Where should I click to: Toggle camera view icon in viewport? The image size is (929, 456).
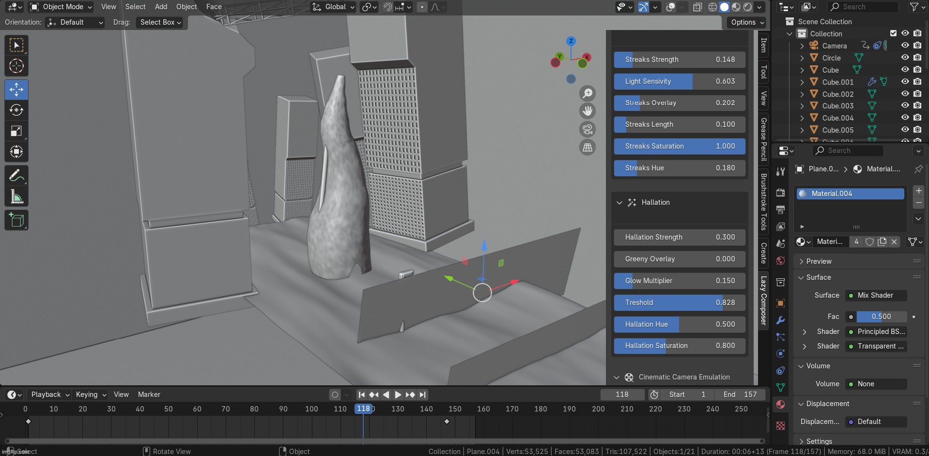pyautogui.click(x=588, y=129)
